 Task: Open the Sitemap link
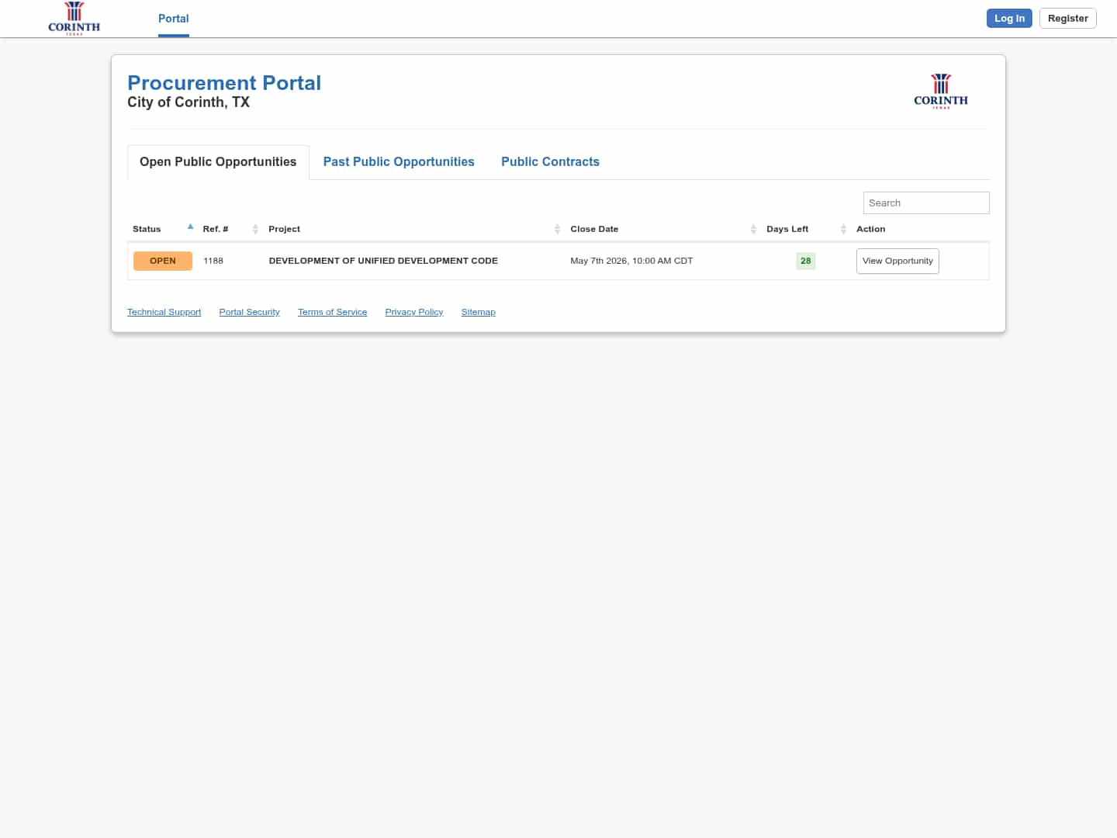point(478,312)
